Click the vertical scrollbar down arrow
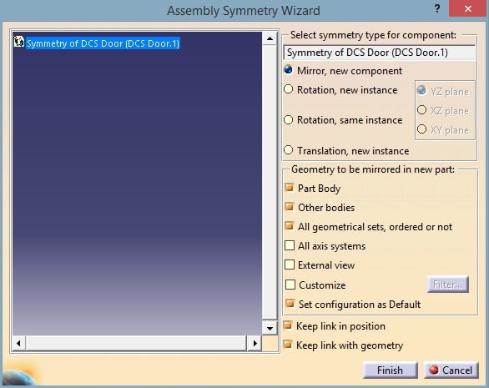489x388 pixels. (x=270, y=328)
